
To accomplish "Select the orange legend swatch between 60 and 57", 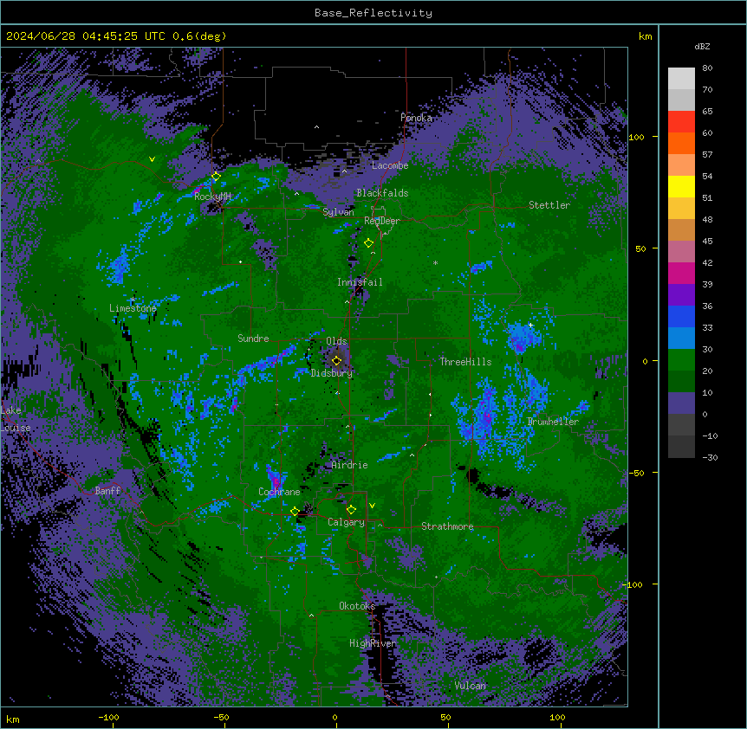I will pyautogui.click(x=681, y=143).
